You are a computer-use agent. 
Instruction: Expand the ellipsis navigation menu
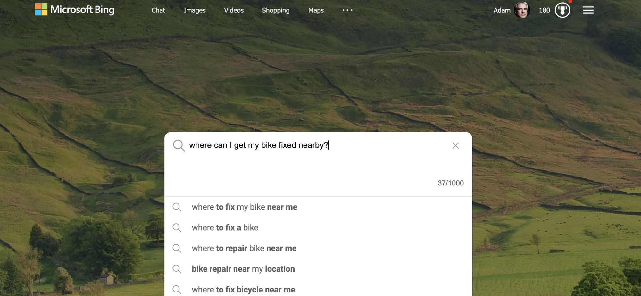tap(347, 10)
